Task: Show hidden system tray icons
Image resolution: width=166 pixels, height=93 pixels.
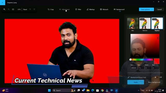Action: 139,90
